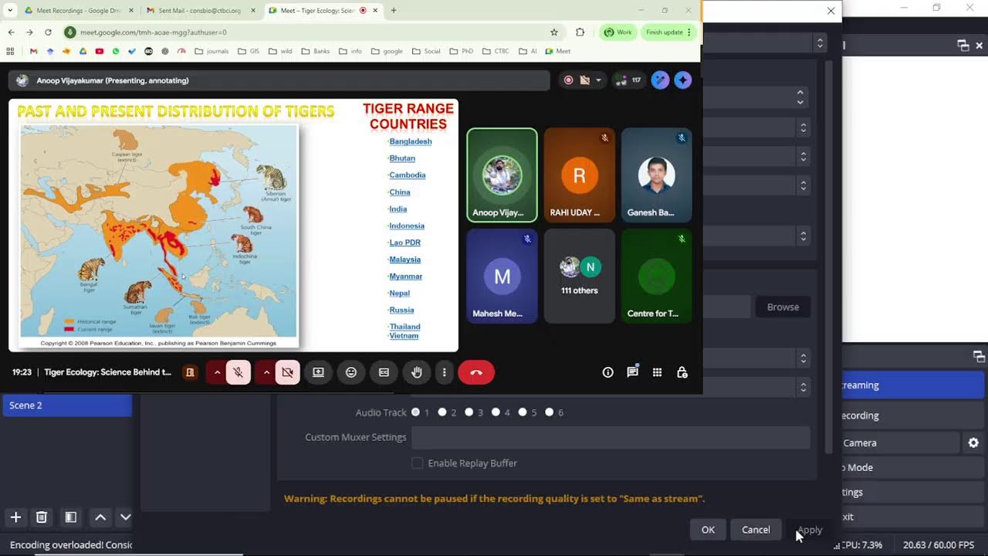Open scene filters in OBS
This screenshot has height=556, width=988.
(x=70, y=517)
